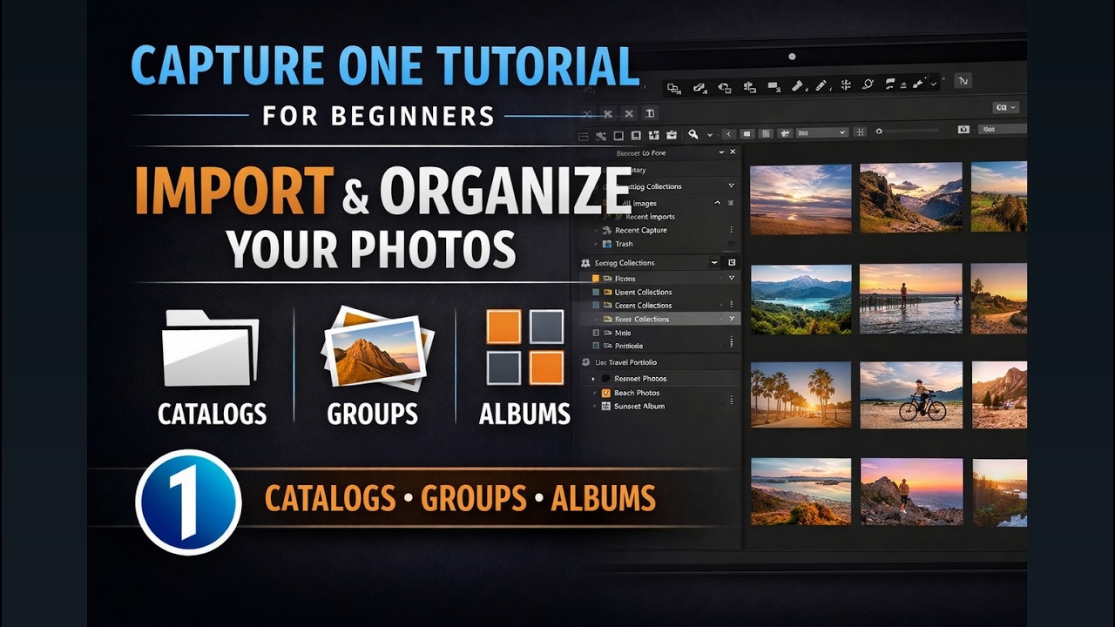The height and width of the screenshot is (627, 1115).
Task: Tick the checkbox beside Portfiolis row
Action: tap(596, 346)
